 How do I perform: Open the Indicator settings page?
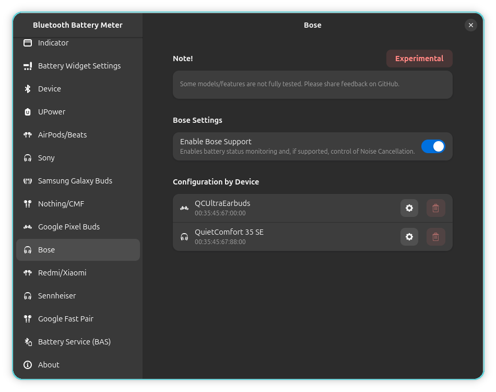(78, 43)
